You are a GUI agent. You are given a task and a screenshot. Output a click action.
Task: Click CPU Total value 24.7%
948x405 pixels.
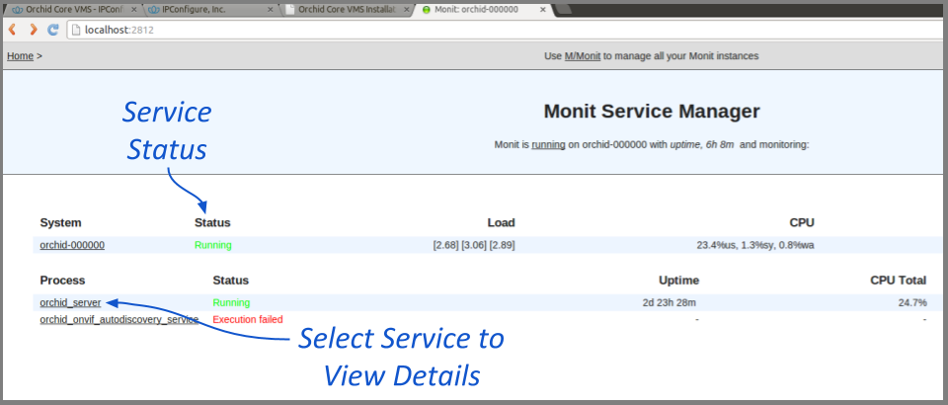coord(912,302)
